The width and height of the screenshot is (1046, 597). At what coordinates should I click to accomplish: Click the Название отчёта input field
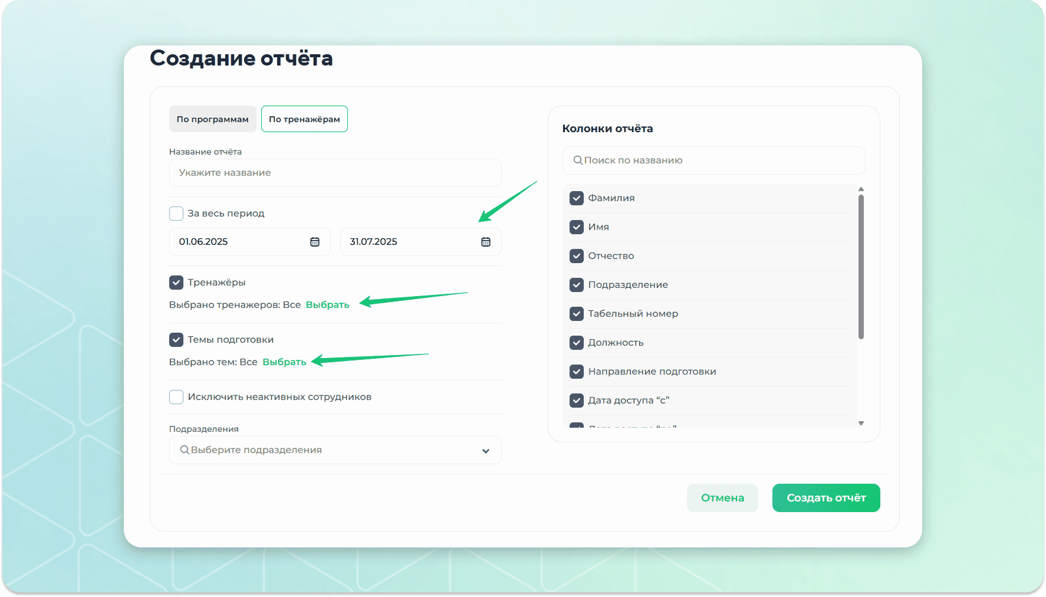(x=335, y=173)
